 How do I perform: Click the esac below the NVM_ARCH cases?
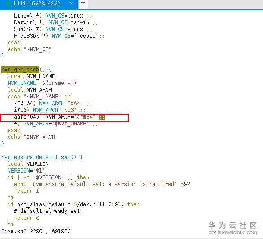(14, 130)
